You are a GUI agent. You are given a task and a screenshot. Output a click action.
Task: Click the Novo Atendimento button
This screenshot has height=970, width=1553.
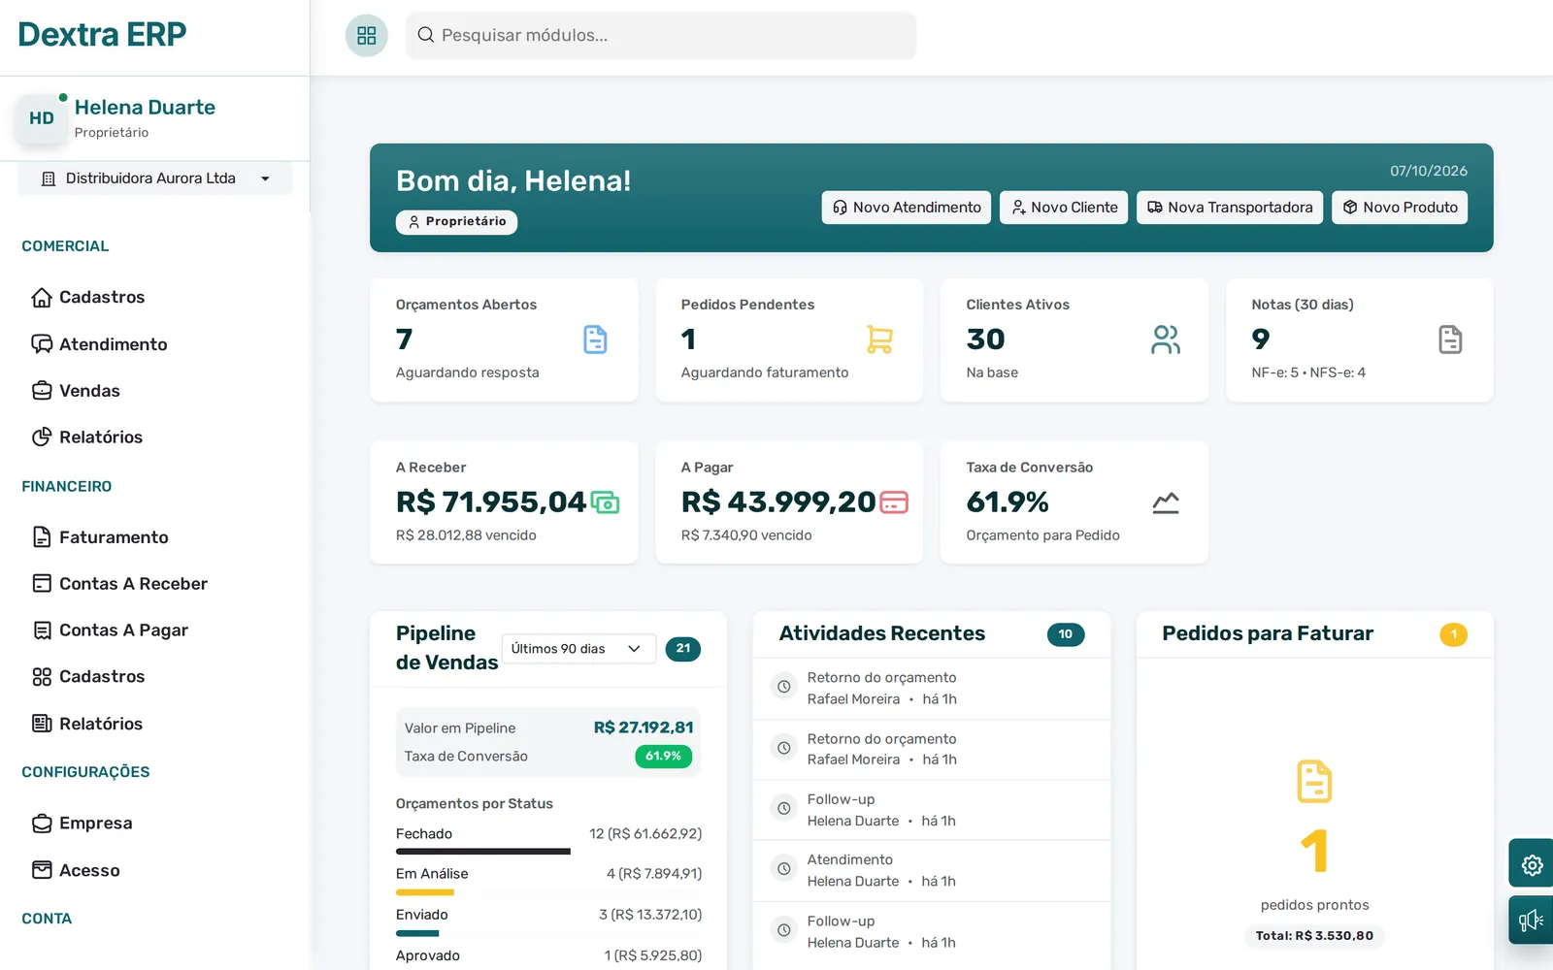pyautogui.click(x=907, y=208)
